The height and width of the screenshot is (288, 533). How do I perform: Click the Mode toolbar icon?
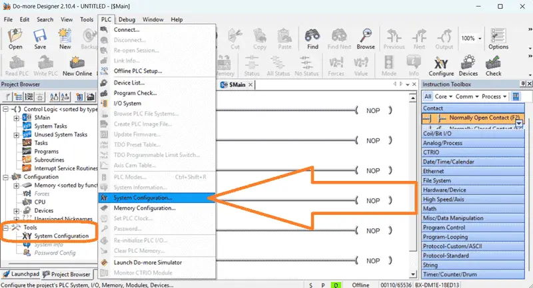point(389,67)
